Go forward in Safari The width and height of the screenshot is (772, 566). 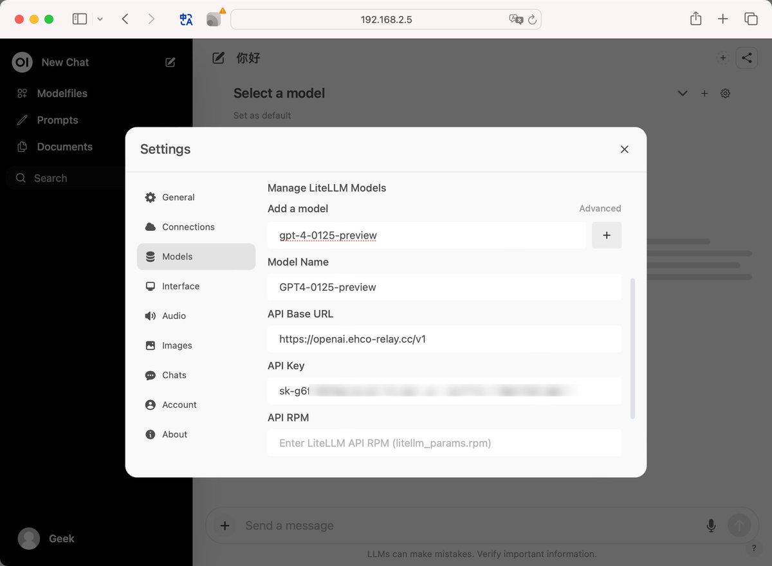151,19
